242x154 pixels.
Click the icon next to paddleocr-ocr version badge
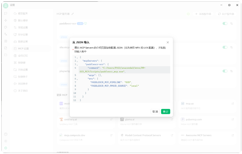tap(85, 23)
